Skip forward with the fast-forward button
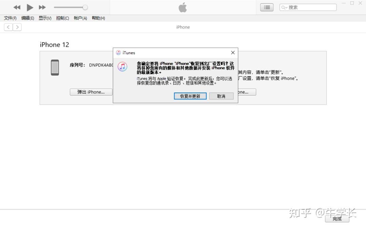This screenshot has height=228, width=366. [42, 7]
